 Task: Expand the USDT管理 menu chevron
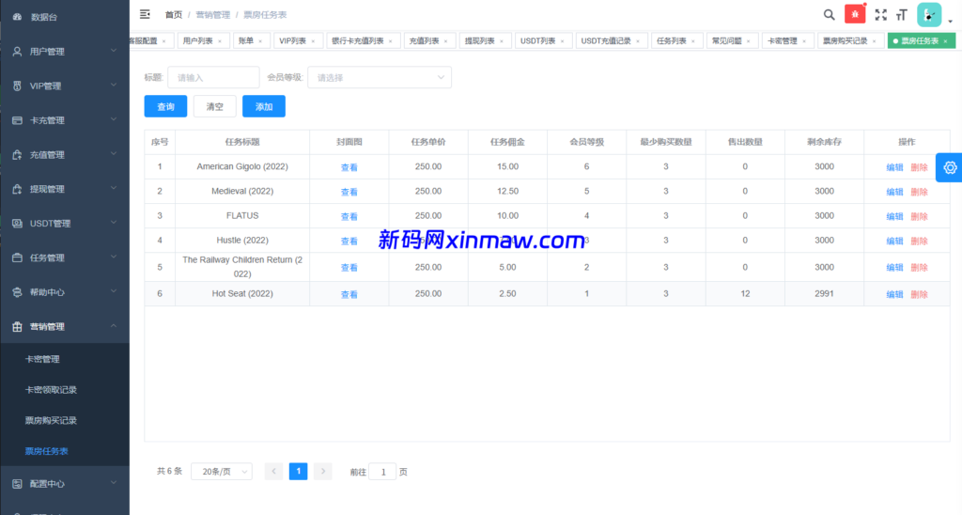pyautogui.click(x=114, y=223)
